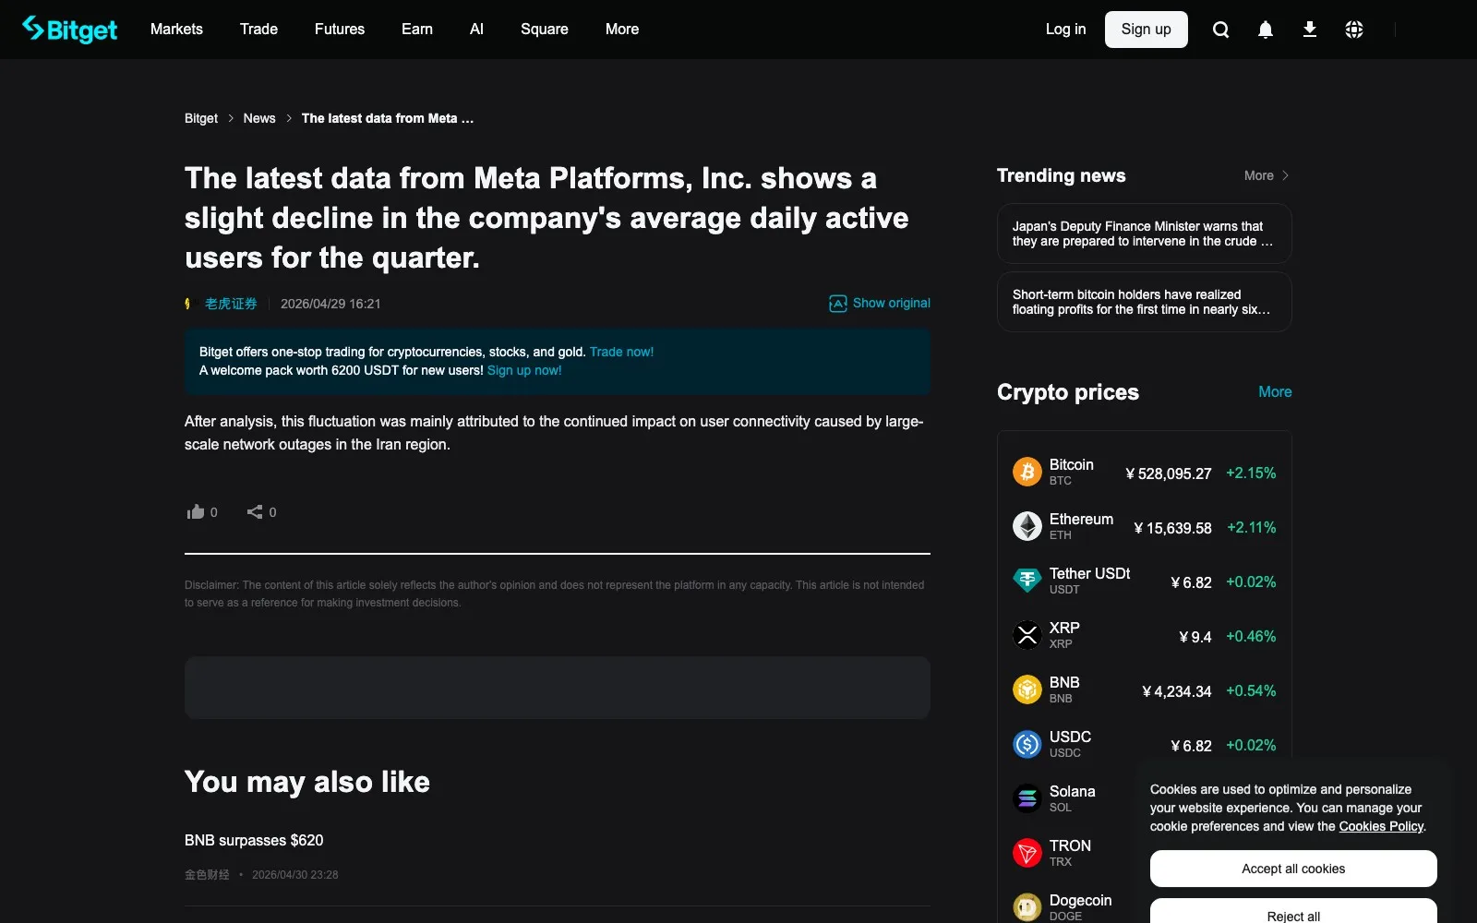This screenshot has width=1477, height=923.
Task: Click the Solana coin icon
Action: coord(1027,798)
